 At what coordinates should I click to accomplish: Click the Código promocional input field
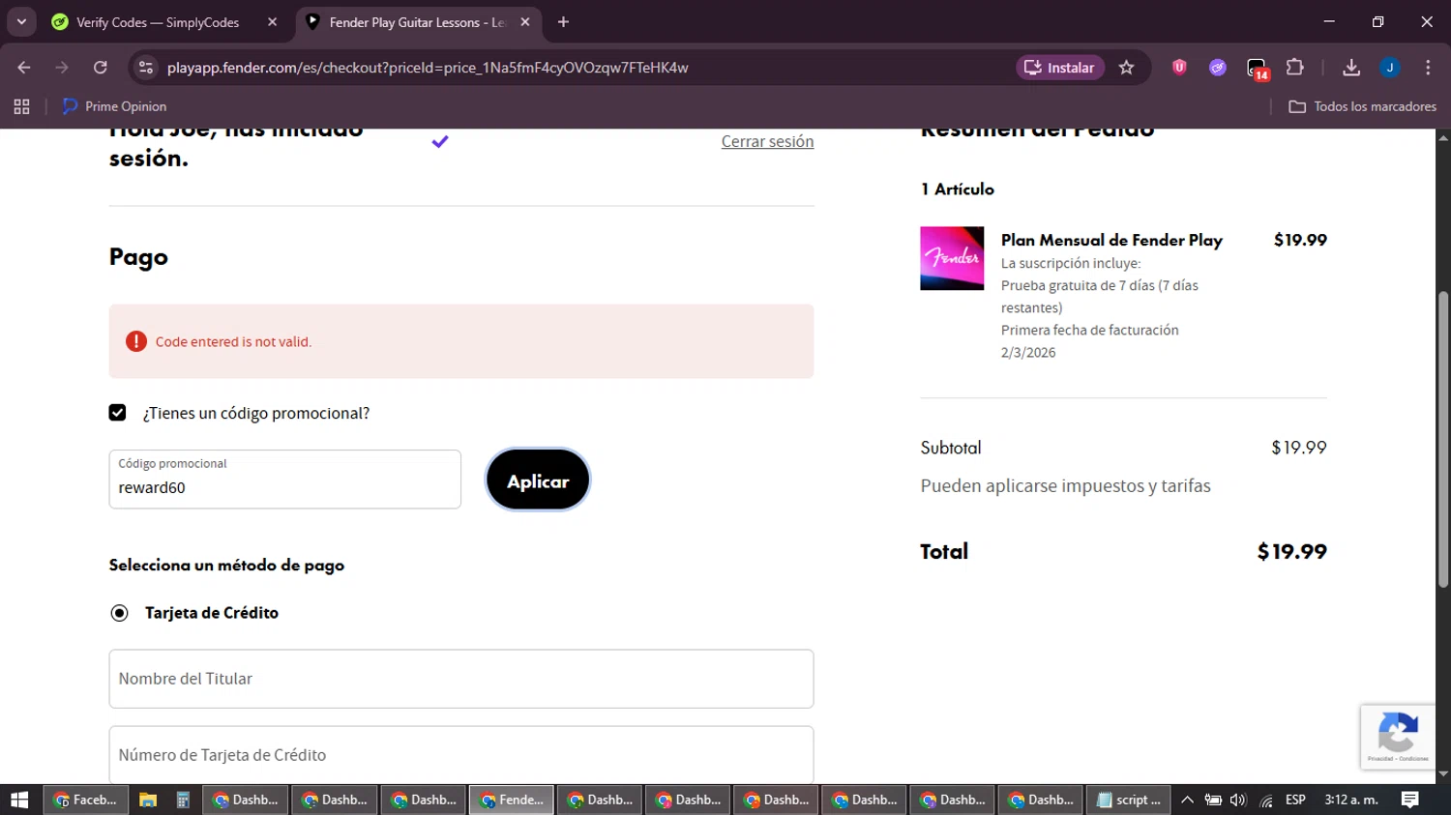(284, 480)
